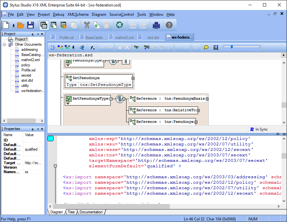Cut selection with the scissors icon

point(86,25)
